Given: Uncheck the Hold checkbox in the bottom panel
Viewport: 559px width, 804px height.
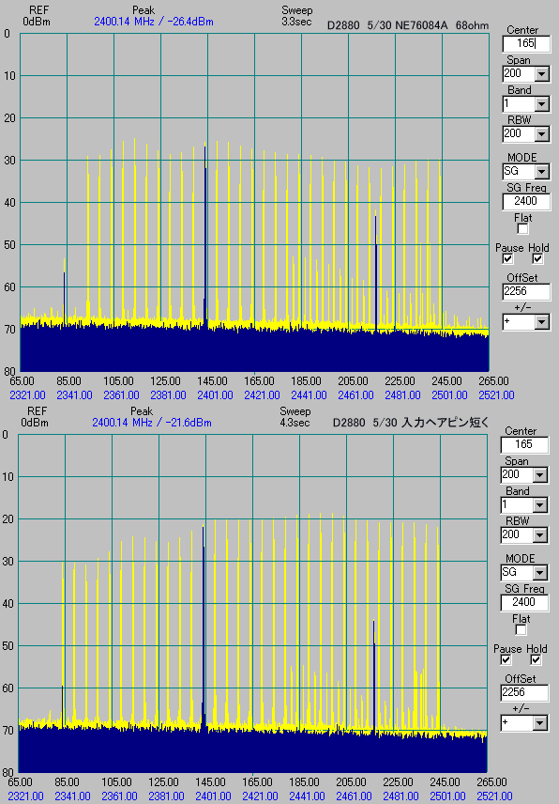Looking at the screenshot, I should pyautogui.click(x=536, y=659).
